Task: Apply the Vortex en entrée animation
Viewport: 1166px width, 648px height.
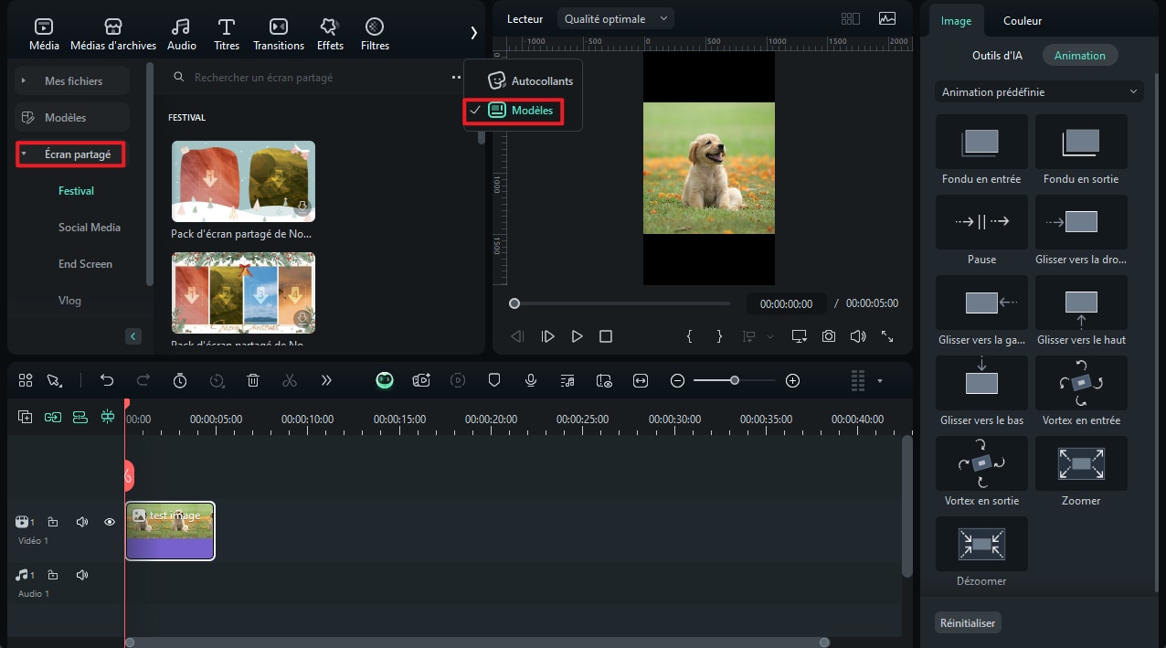Action: (x=1081, y=392)
